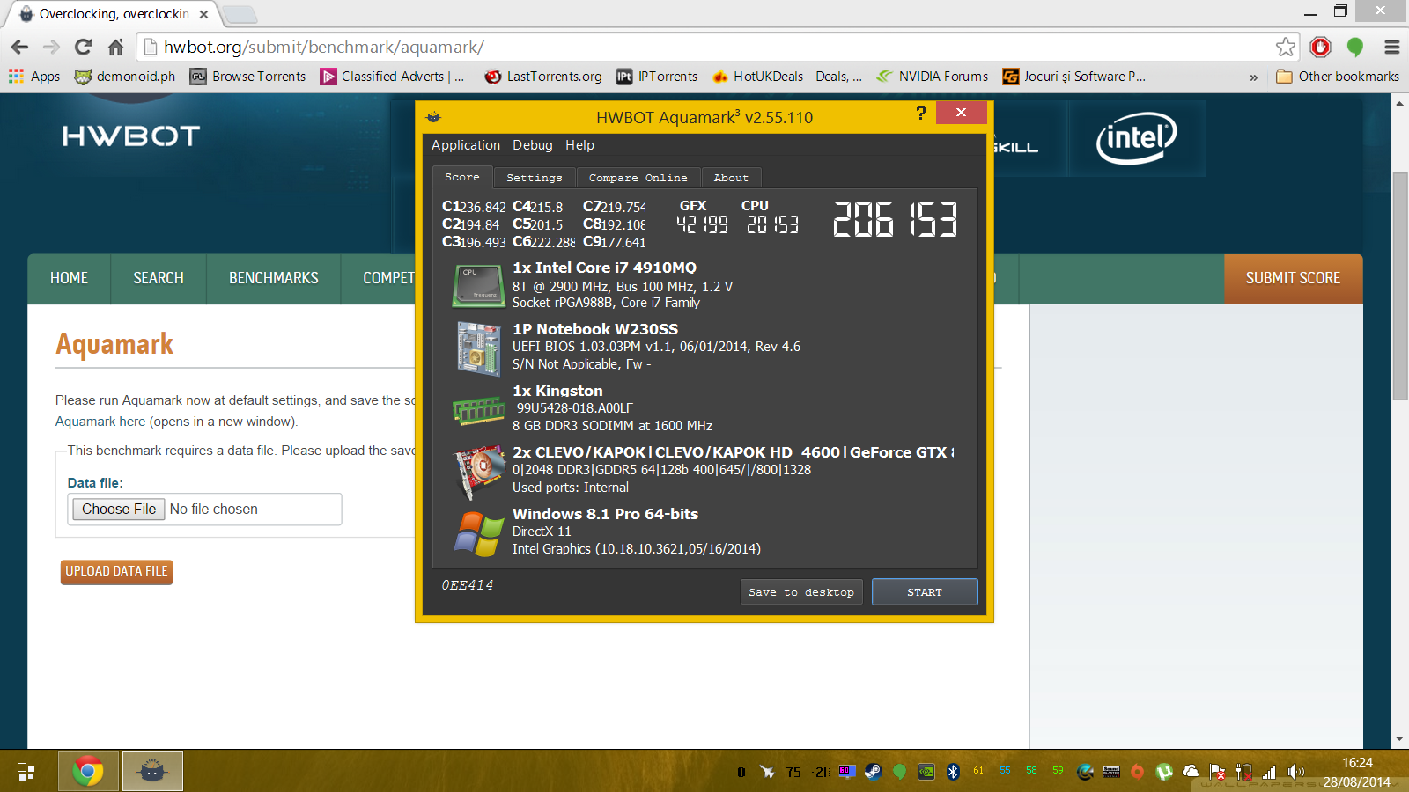Open the Classified Adverts bookmark
Viewport: 1409px width, 792px height.
392,77
